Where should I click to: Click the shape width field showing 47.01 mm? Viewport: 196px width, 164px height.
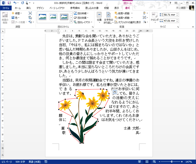(x=170, y=21)
